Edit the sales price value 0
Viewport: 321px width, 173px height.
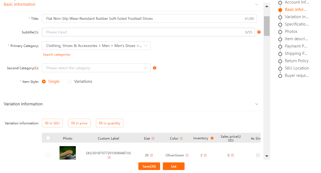pyautogui.click(x=232, y=155)
